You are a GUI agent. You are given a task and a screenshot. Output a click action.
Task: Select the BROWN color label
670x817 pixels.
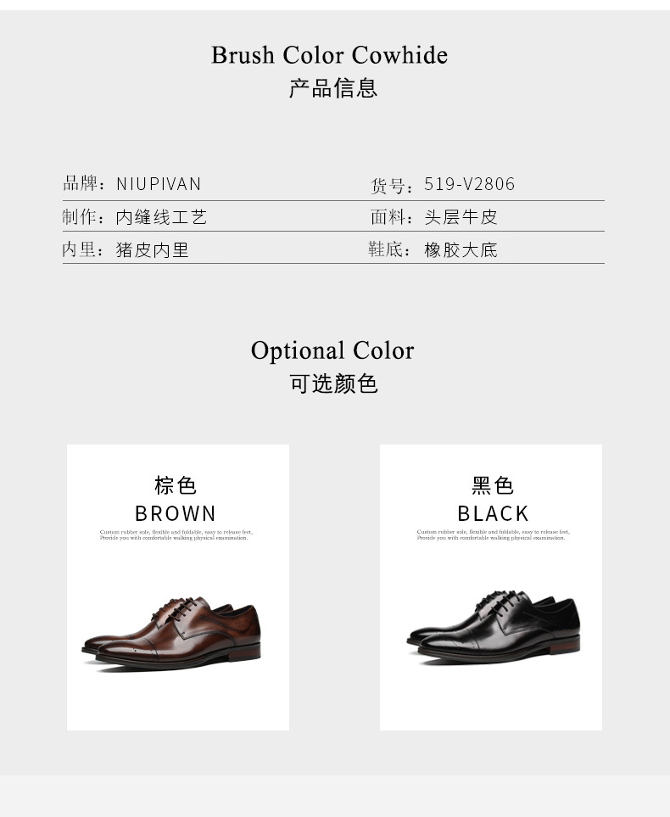176,513
